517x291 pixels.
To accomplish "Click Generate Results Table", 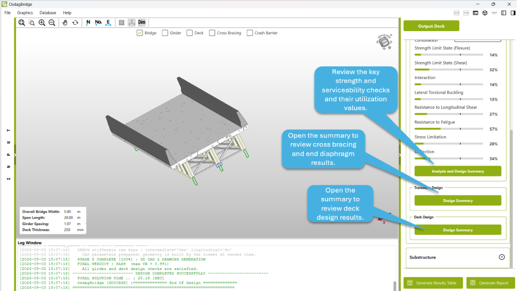I will [x=433, y=283].
